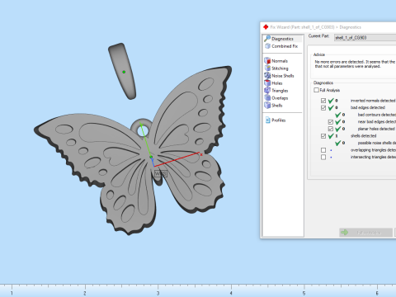396x297 pixels.
Task: Toggle the planar holes detection checkbox
Action: pyautogui.click(x=331, y=129)
